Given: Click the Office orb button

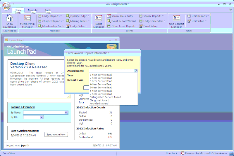Looking at the screenshot, I should [6, 6].
